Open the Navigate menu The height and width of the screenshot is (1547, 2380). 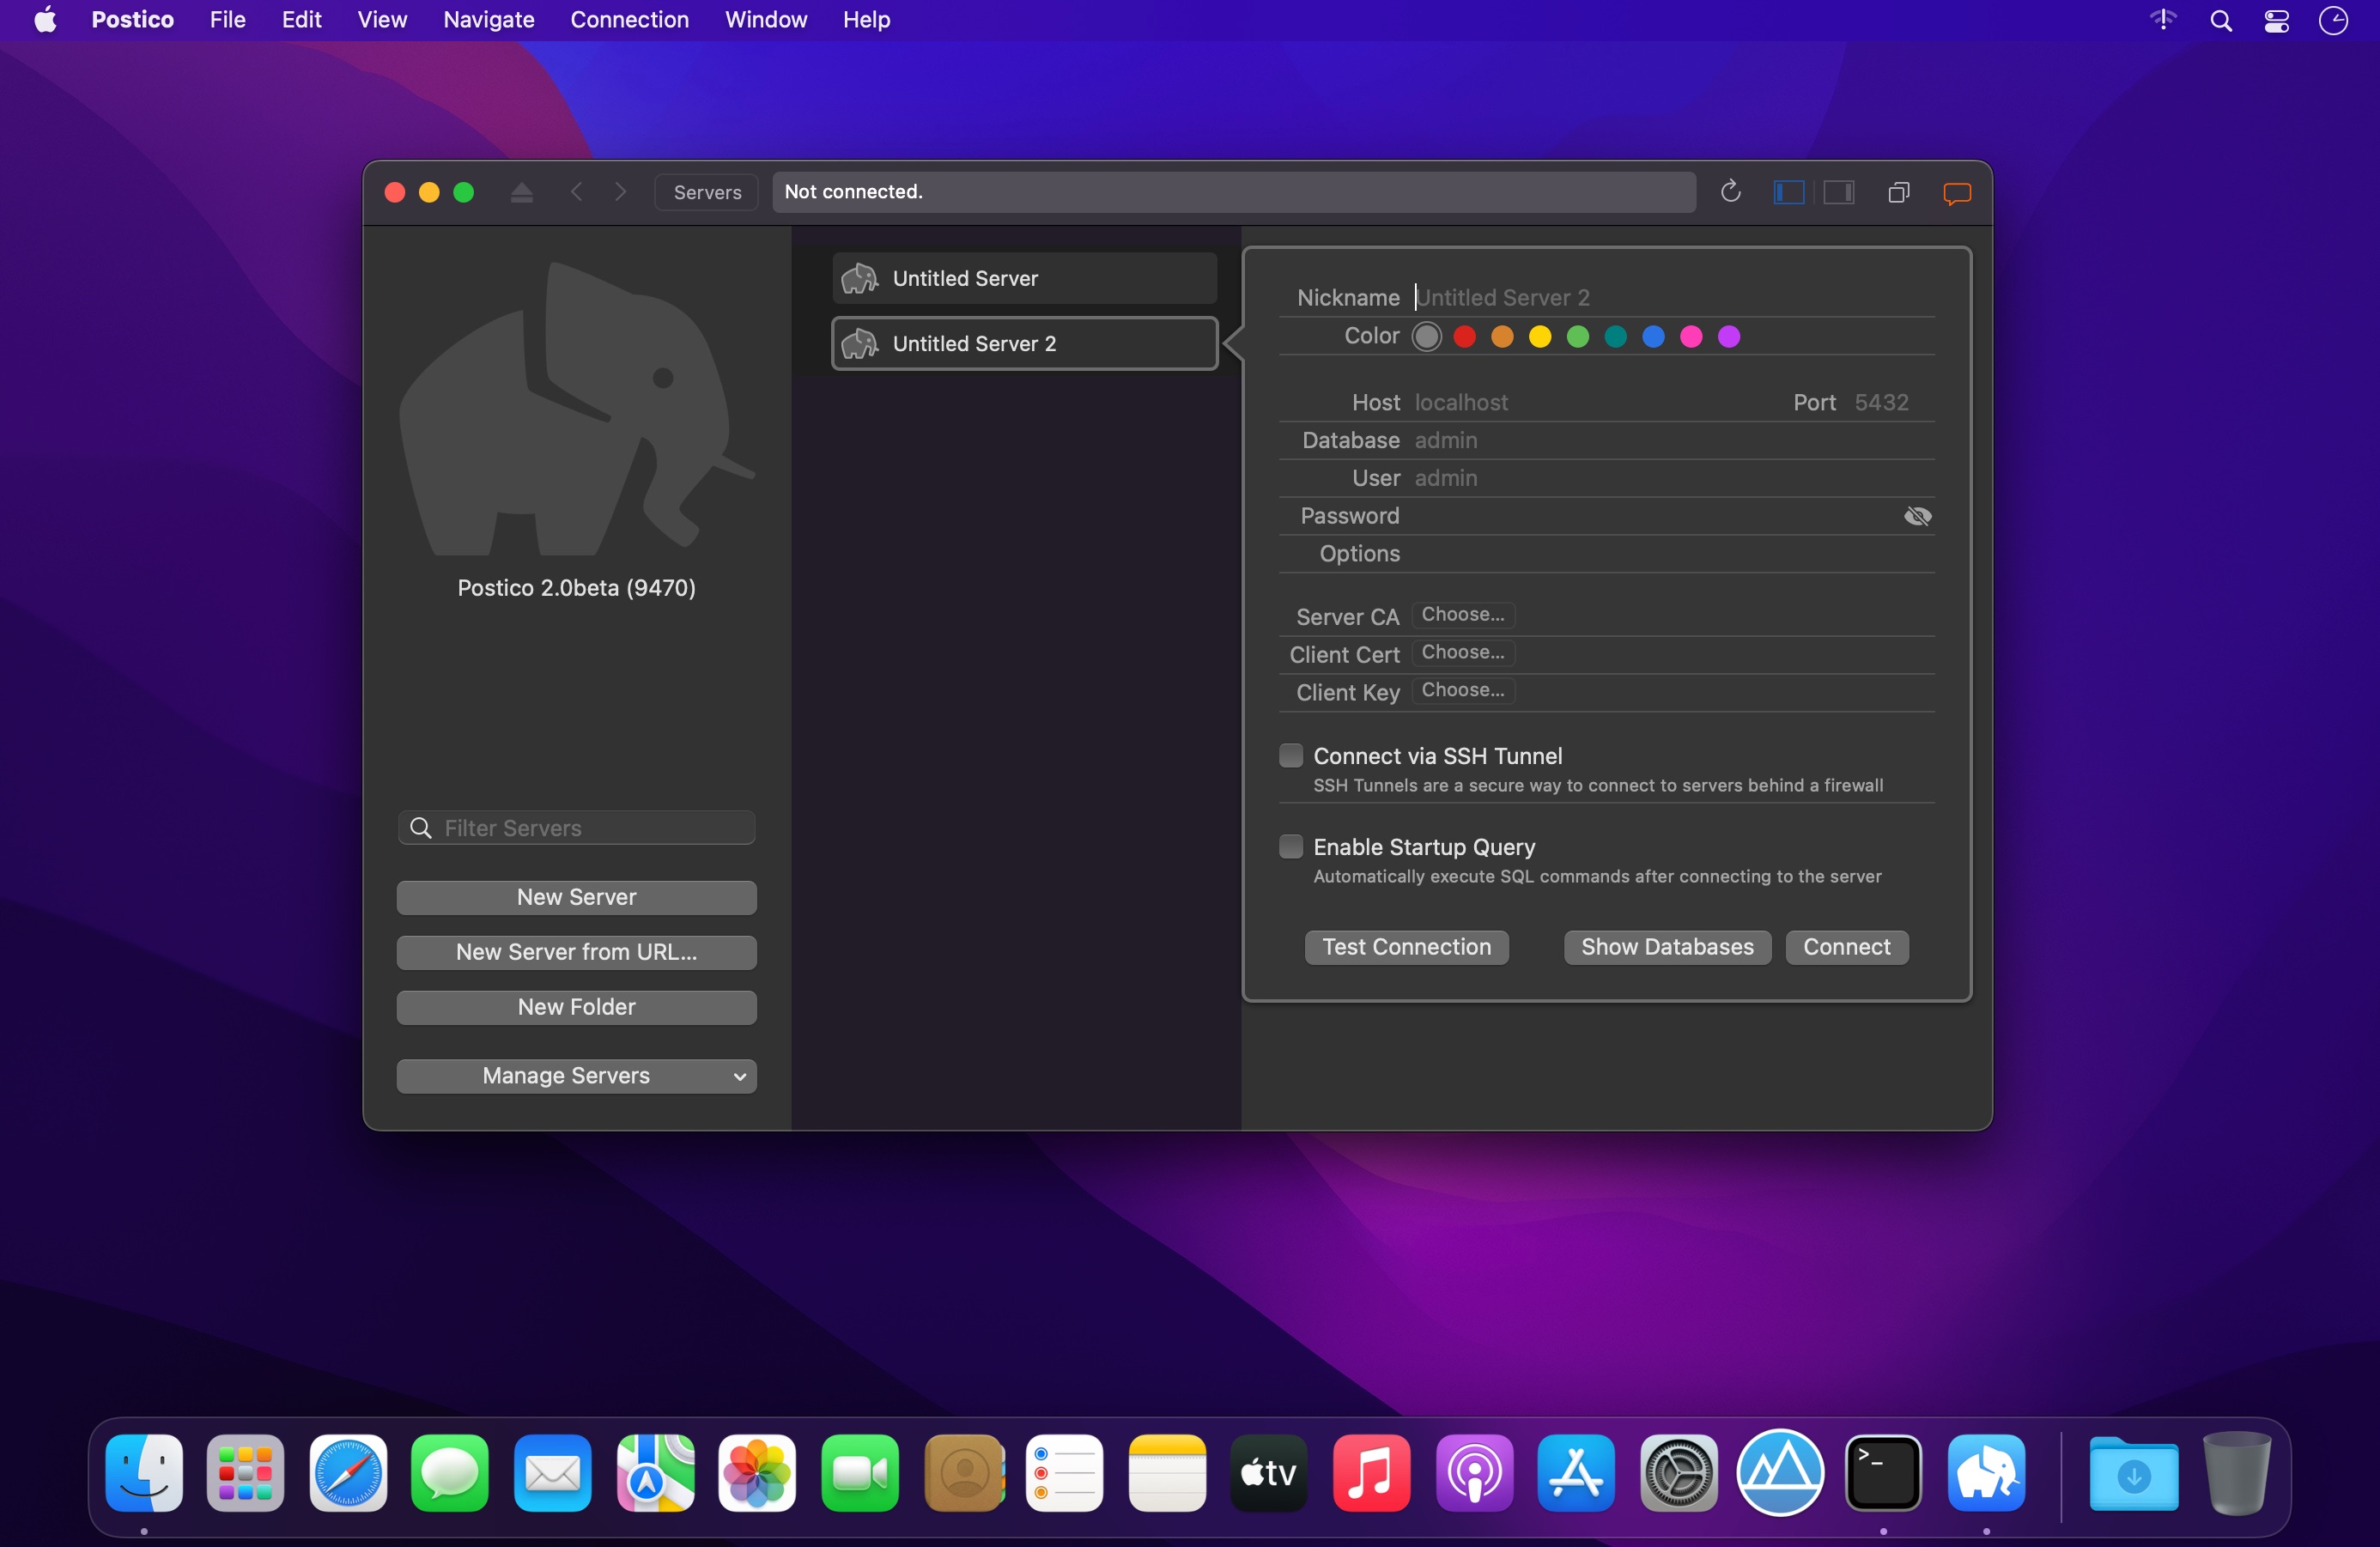pos(488,20)
